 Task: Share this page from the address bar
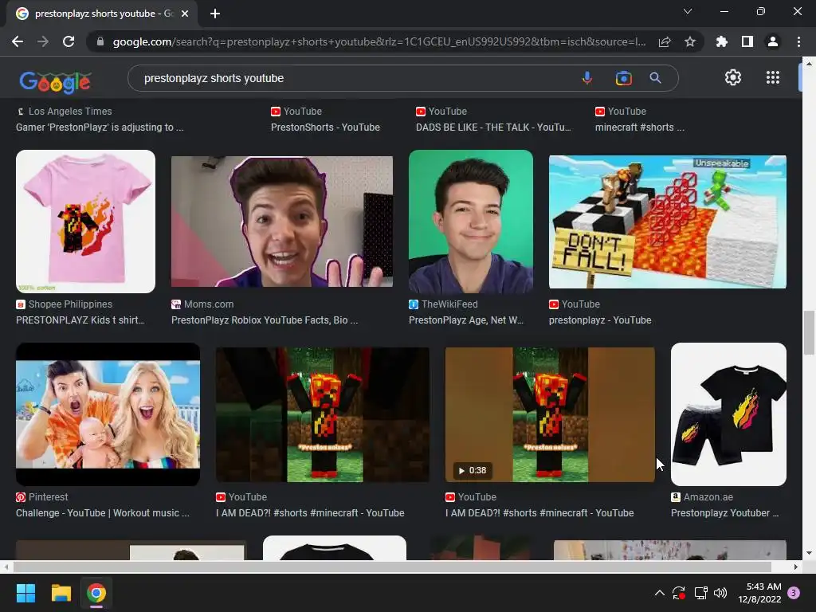click(665, 41)
